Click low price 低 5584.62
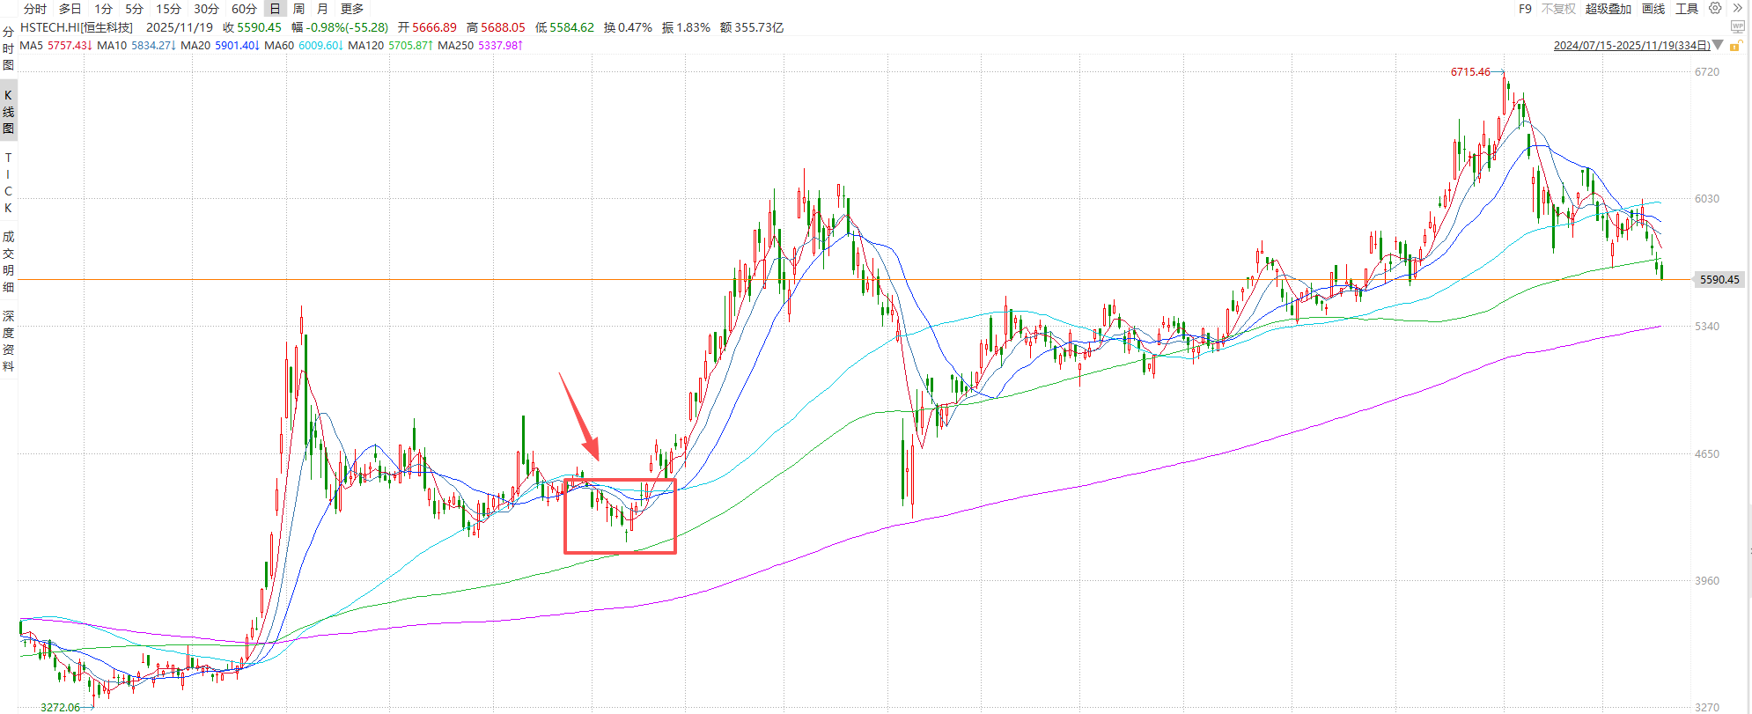Viewport: 1752px width, 714px height. (x=564, y=27)
